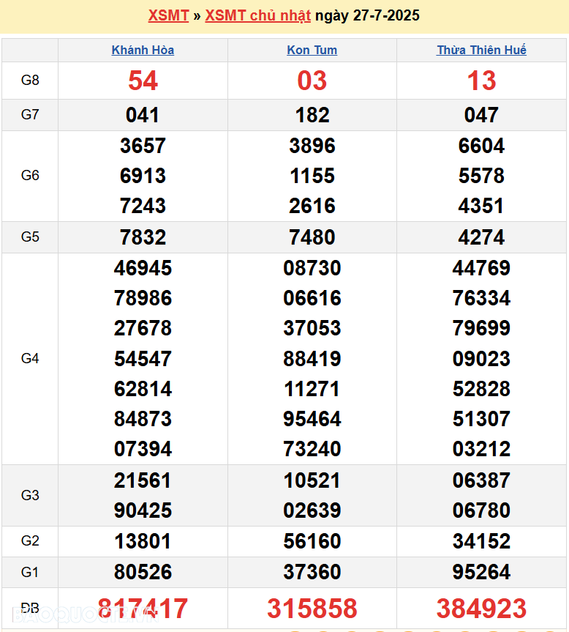Click Thừa Thiên Huế G1 number 95264
Viewport: 569px width, 632px height.
coord(481,571)
